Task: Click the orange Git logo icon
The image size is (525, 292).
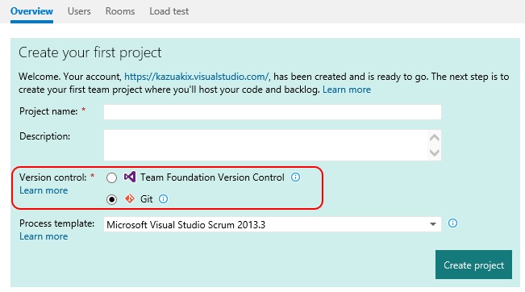Action: coord(130,198)
